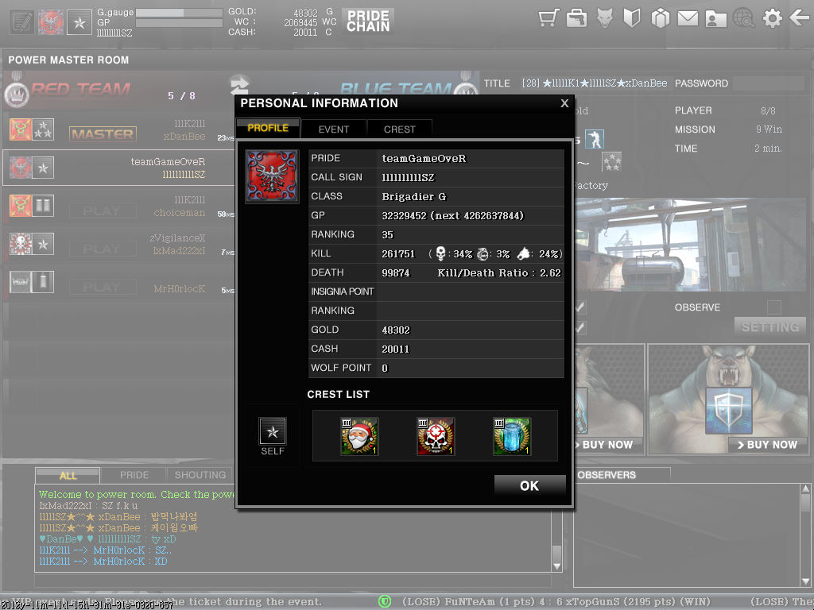
Task: Open the mail envelope icon
Action: 688,18
